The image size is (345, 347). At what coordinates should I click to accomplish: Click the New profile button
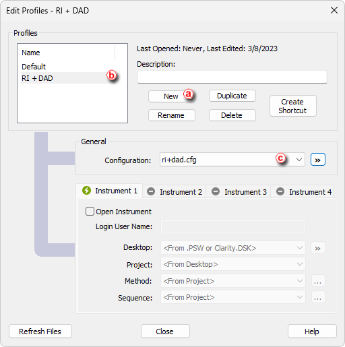point(172,96)
